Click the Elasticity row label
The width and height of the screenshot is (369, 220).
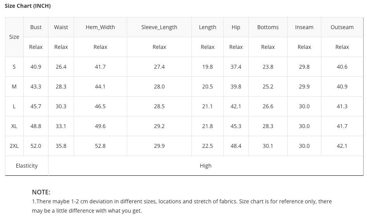27,166
